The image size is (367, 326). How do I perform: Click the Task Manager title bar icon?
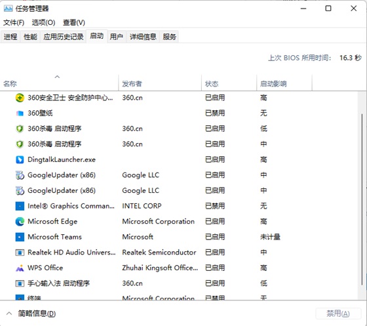pyautogui.click(x=8, y=9)
